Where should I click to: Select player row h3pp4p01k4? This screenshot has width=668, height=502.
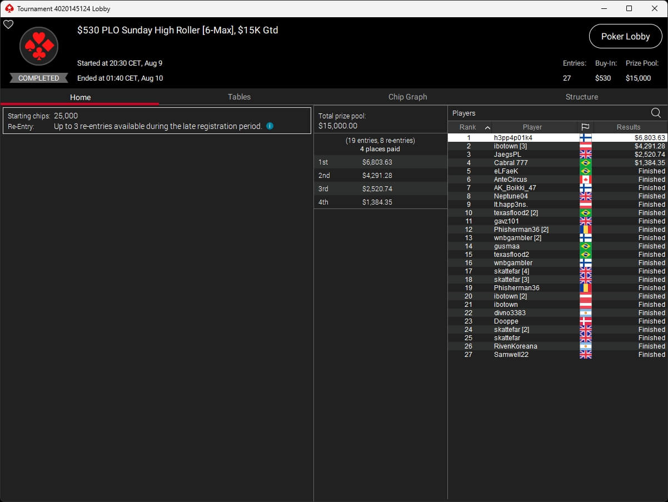click(x=557, y=138)
